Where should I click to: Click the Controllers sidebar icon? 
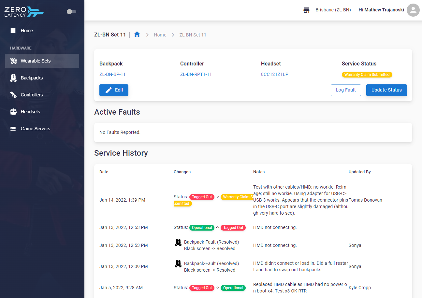(x=13, y=95)
